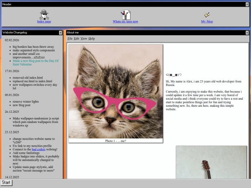
Task: Open the View menu
Action: tap(84, 39)
